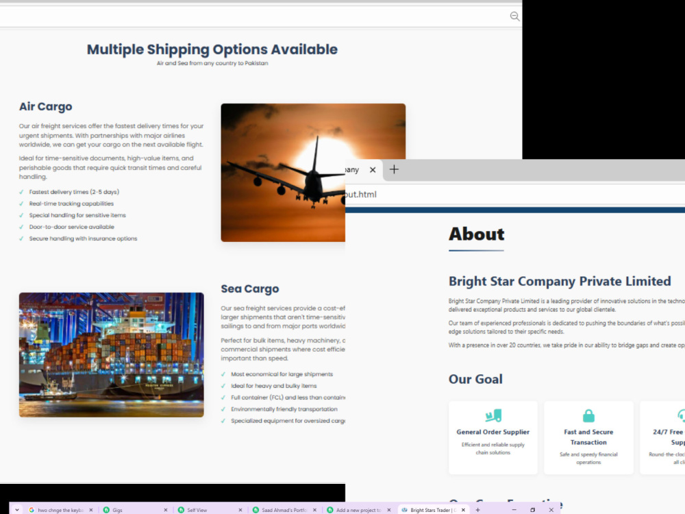Screen dimensions: 685x514
Task: Click the 'About' page heading
Action: [477, 234]
